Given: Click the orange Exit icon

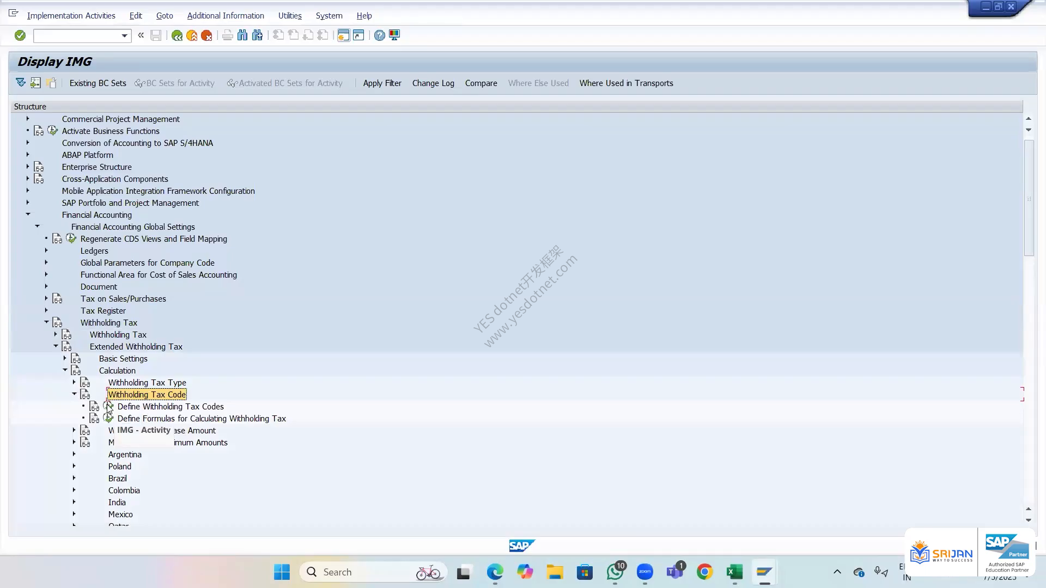Looking at the screenshot, I should [x=192, y=35].
